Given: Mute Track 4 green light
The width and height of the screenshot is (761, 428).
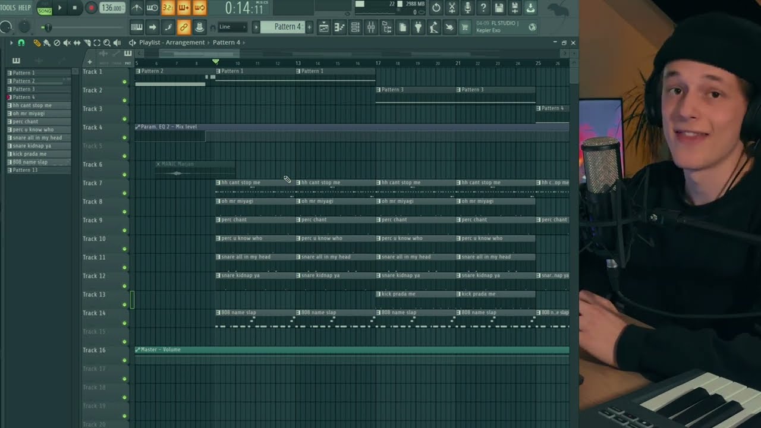Looking at the screenshot, I should (x=124, y=137).
